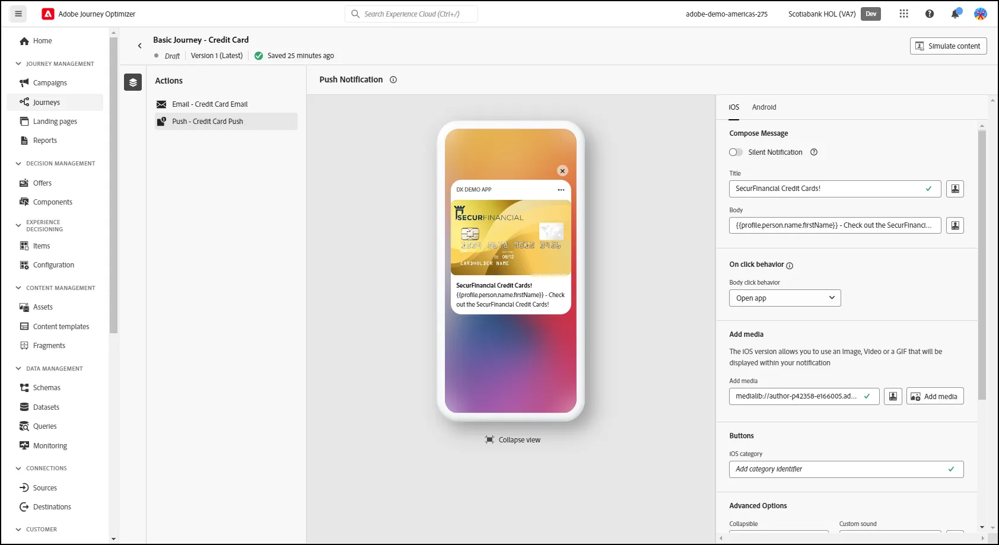Open personalization editor for Title field
The height and width of the screenshot is (545, 999).
(955, 189)
